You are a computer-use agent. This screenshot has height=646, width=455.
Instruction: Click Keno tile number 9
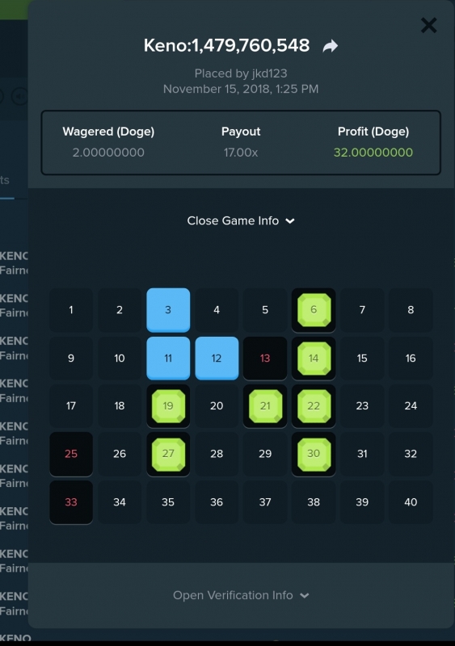click(x=71, y=359)
